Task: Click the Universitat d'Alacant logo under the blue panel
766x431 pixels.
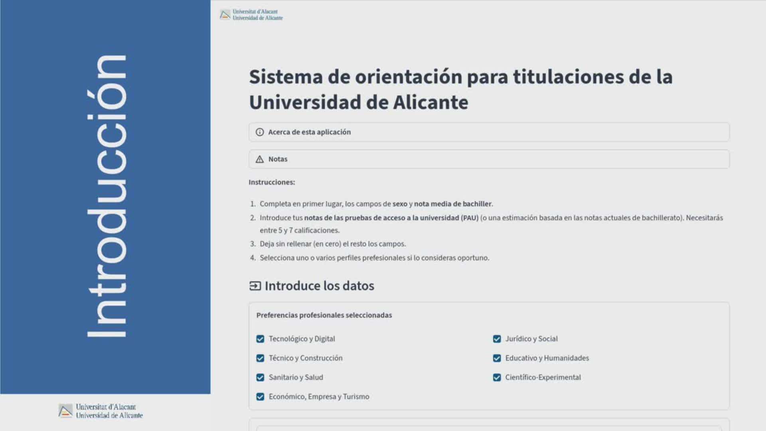Action: (101, 411)
